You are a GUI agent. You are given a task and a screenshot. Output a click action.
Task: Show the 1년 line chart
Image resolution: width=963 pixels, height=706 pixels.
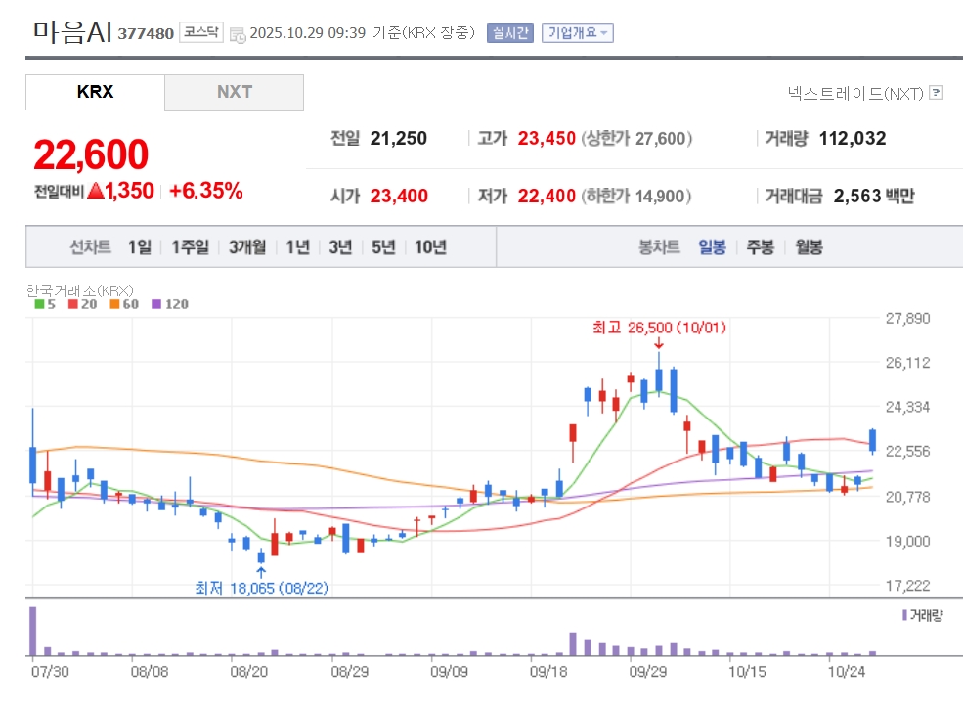[297, 247]
